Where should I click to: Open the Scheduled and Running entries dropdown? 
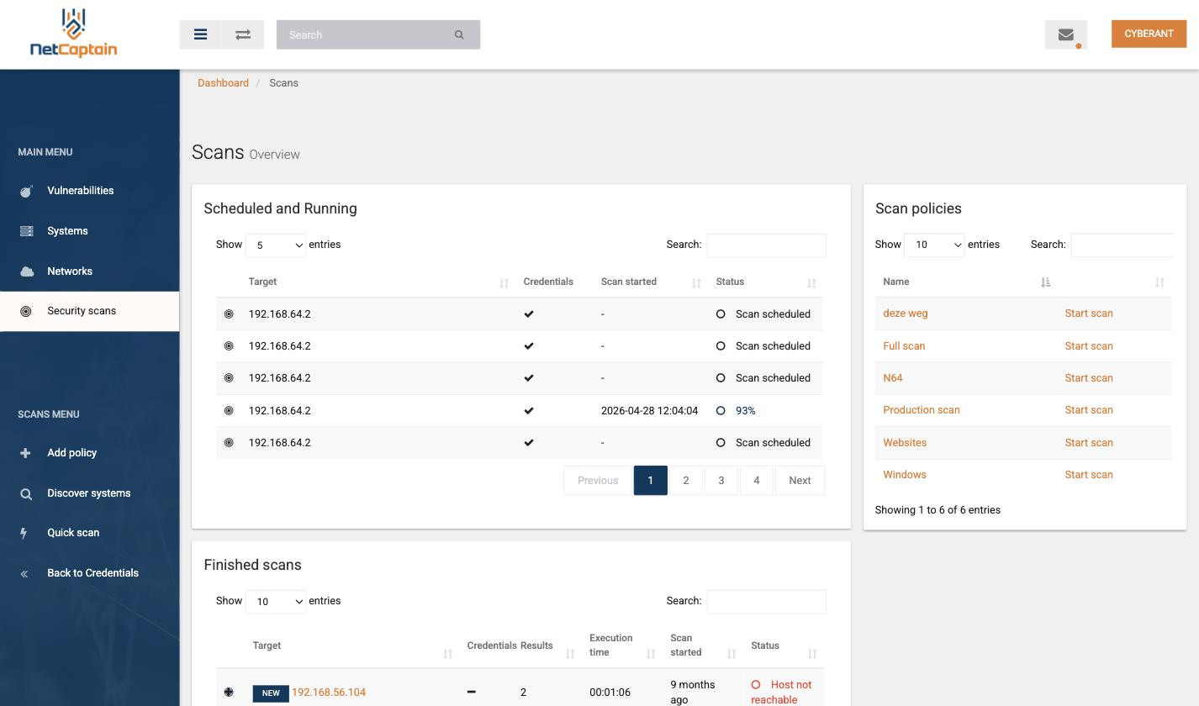tap(276, 245)
